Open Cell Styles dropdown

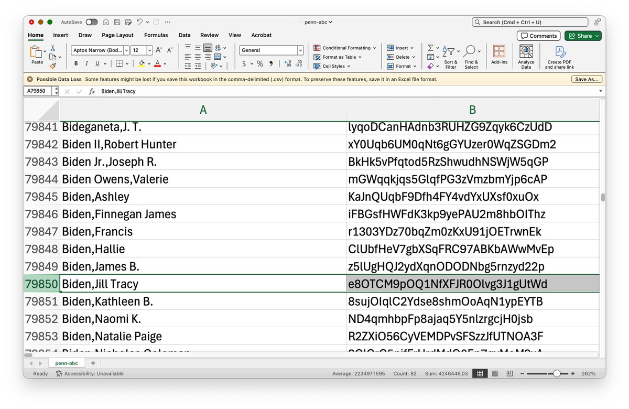[332, 66]
